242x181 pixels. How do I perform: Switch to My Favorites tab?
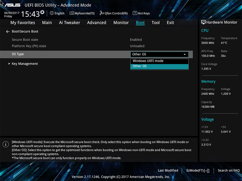(23, 23)
